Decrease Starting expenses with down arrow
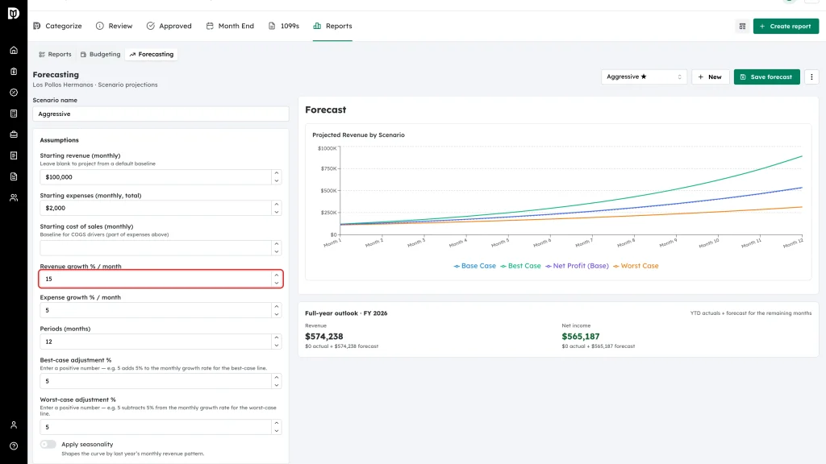 [x=277, y=212]
